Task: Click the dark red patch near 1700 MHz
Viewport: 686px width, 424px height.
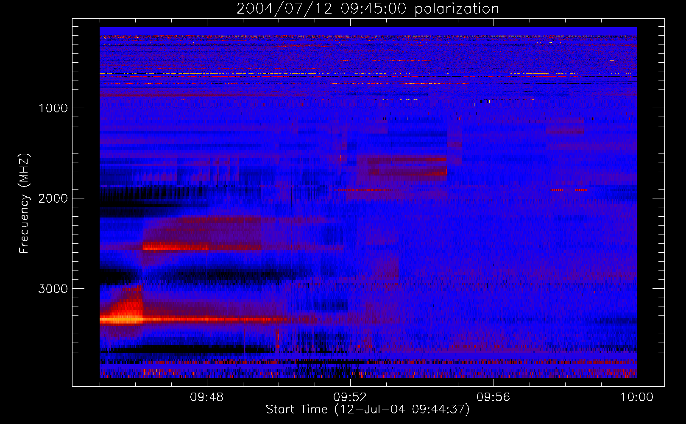Action: tap(407, 172)
